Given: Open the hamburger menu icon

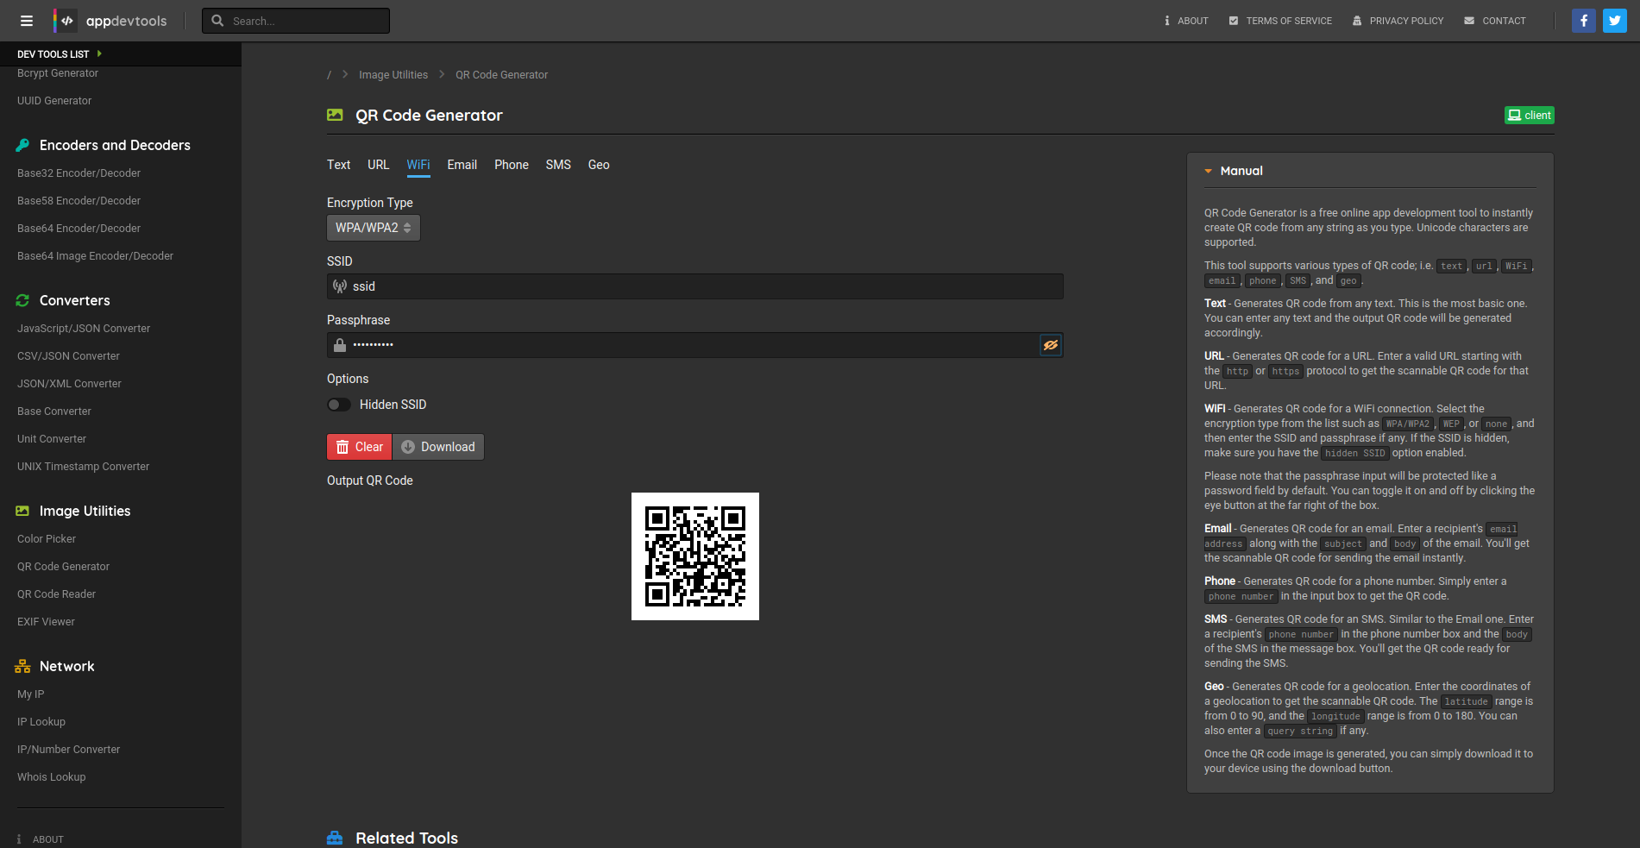Looking at the screenshot, I should (27, 21).
